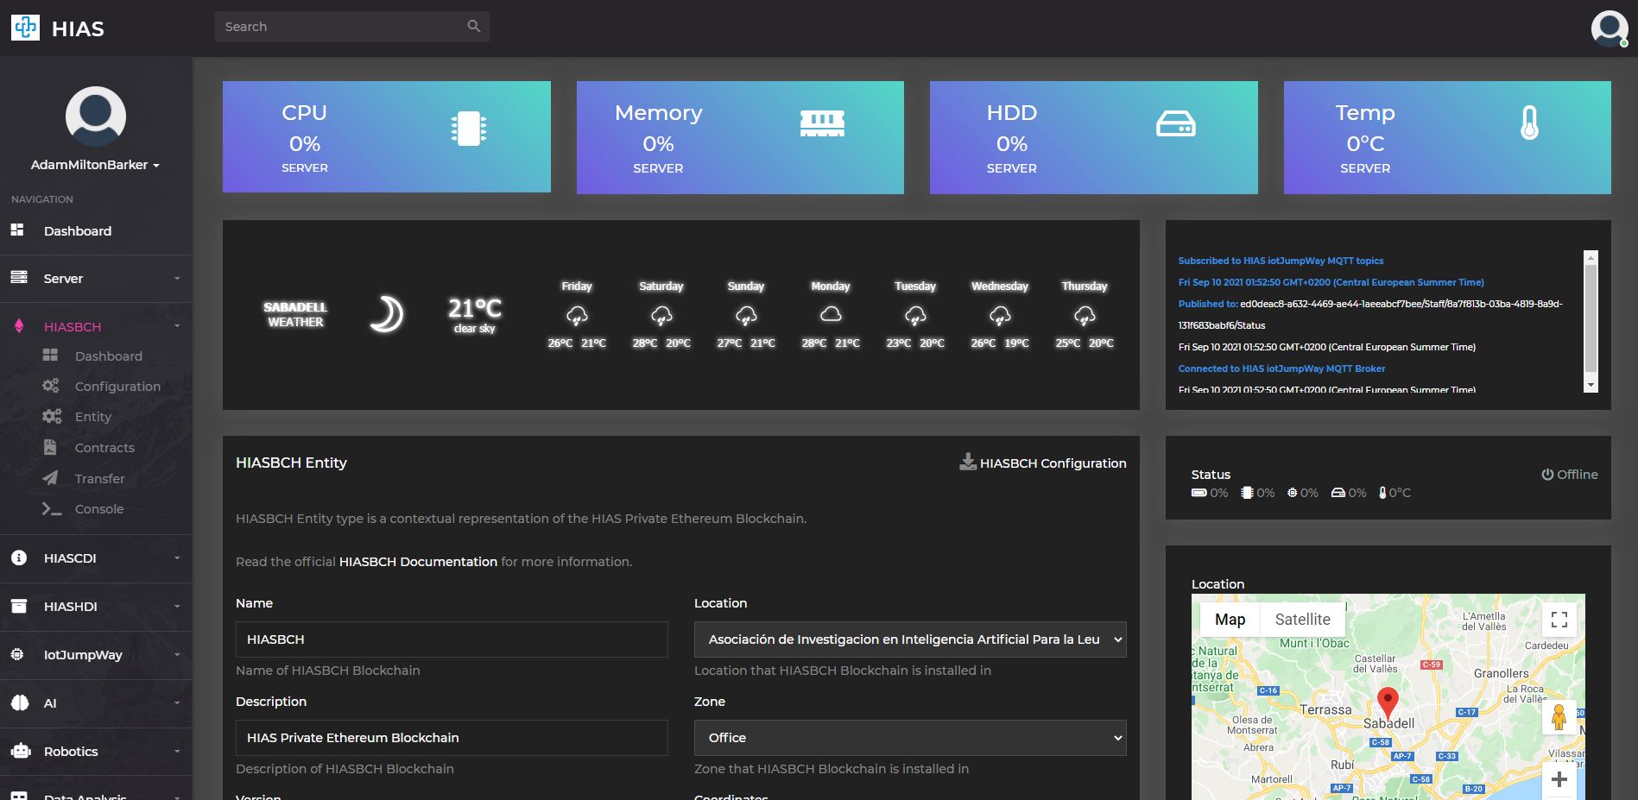Click the HDD drive icon card
Viewport: 1638px width, 800px height.
click(x=1176, y=124)
